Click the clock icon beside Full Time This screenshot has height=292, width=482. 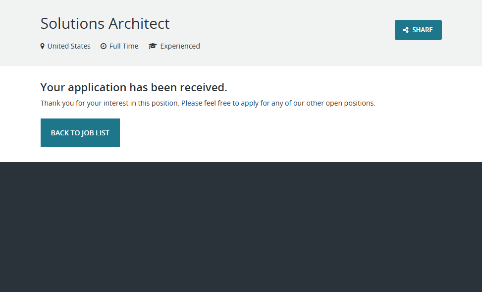[104, 46]
